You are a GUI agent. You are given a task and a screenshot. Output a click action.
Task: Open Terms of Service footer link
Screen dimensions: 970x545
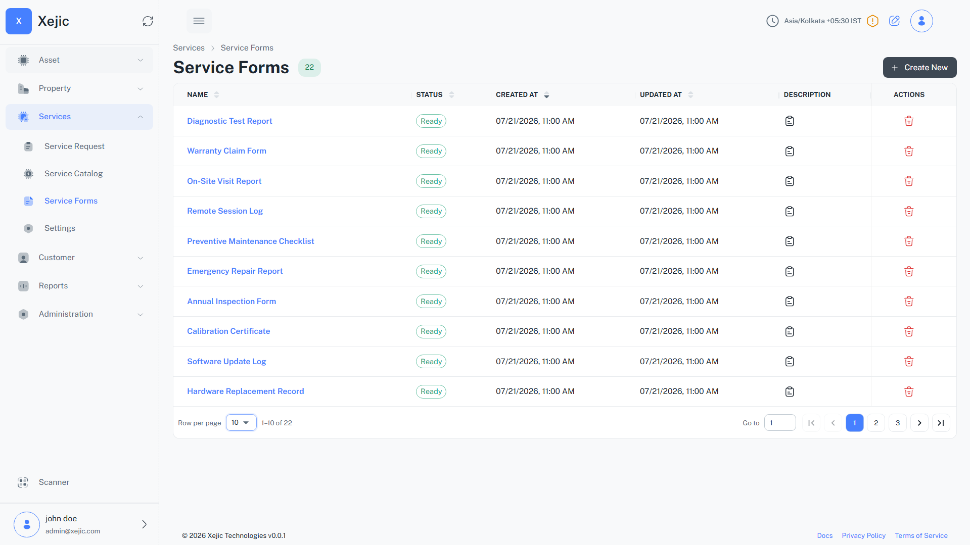click(921, 536)
